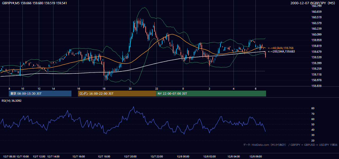Click the bottom date label '12/7 22:00'
339x159 pixels.
click(x=157, y=156)
